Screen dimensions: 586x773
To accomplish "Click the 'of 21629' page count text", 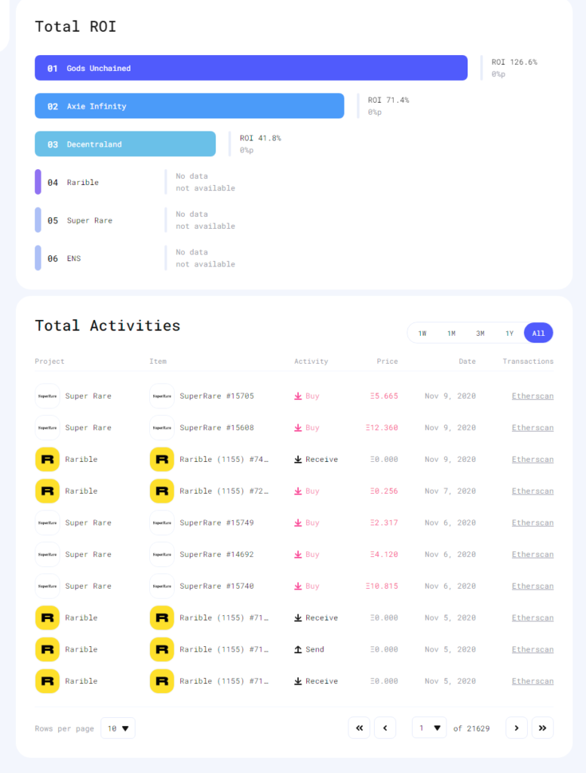I will pyautogui.click(x=471, y=728).
